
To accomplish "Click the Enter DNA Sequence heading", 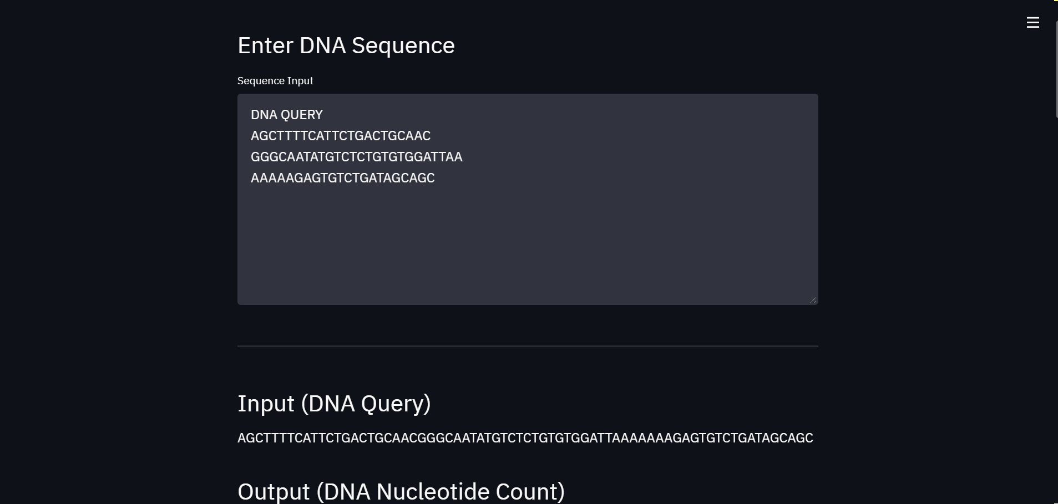I will coord(346,45).
